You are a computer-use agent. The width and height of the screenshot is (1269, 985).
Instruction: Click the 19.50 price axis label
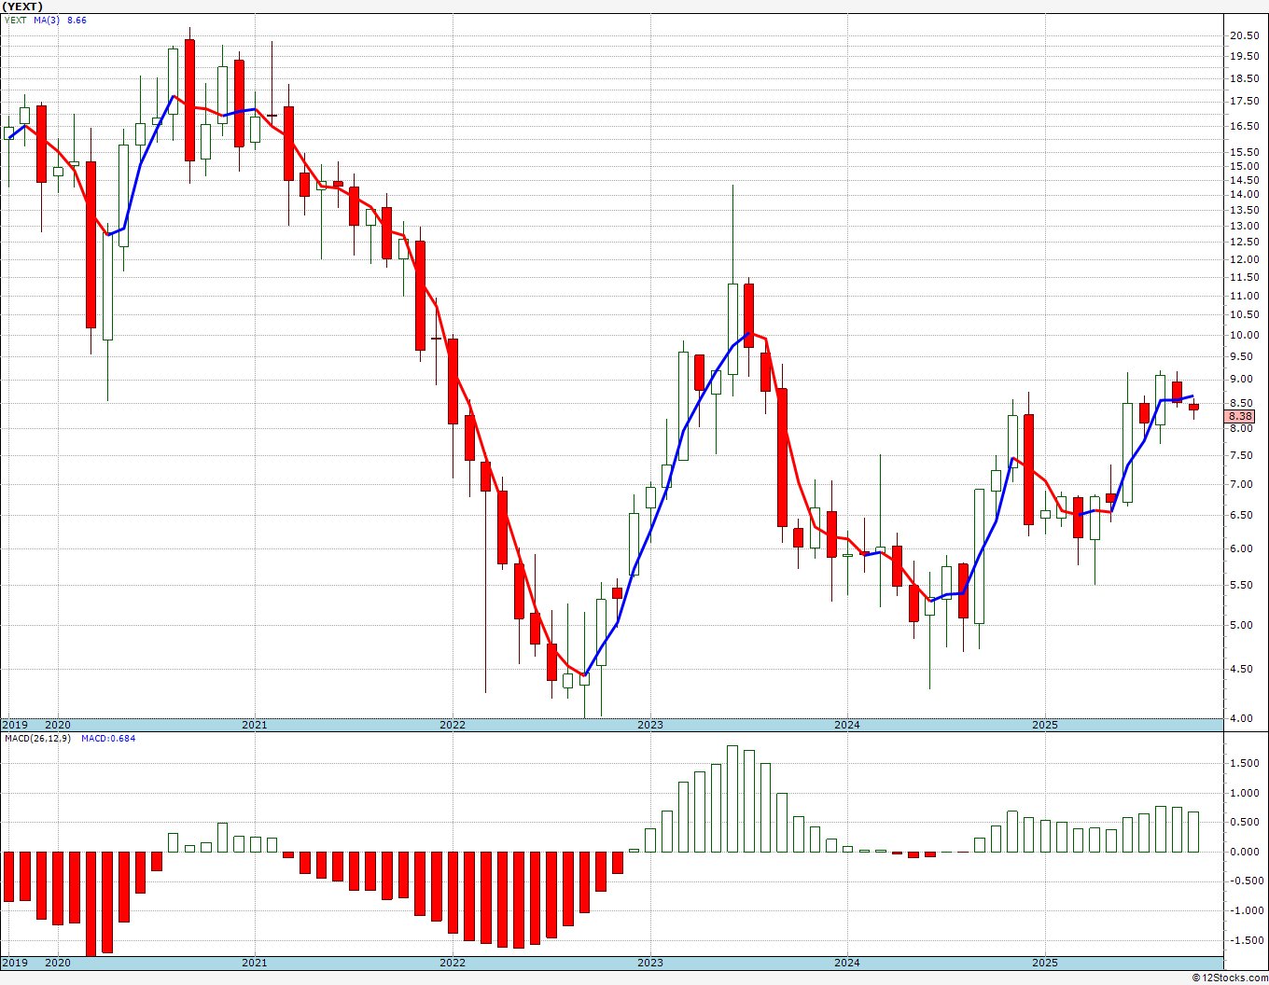click(x=1244, y=56)
